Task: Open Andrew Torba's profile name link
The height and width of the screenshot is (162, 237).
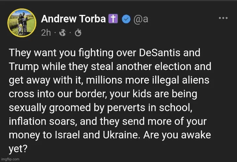Action: [73, 19]
